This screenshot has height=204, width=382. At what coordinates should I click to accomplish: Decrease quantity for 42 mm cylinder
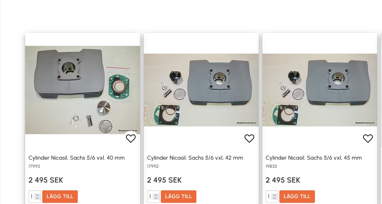pos(156,198)
